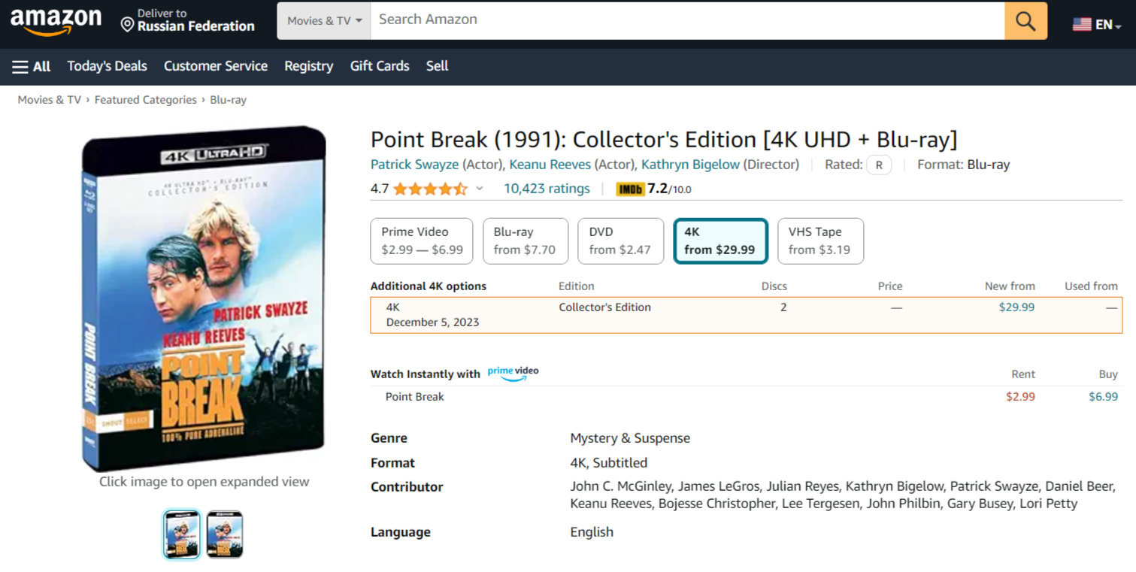
Task: Click the Amazon logo
Action: coord(56,21)
